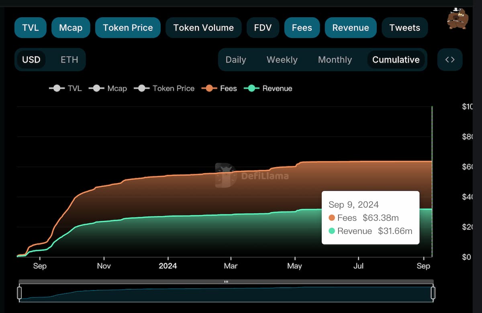The width and height of the screenshot is (482, 313).
Task: Turn on the FDV metric
Action: [263, 28]
